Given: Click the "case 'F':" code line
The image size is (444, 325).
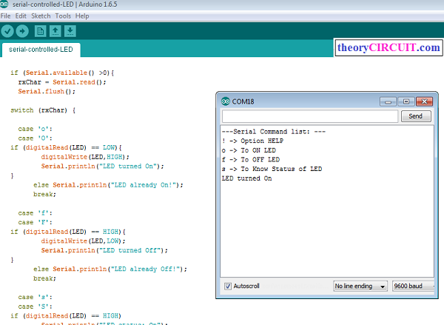Looking at the screenshot, I should [x=35, y=222].
